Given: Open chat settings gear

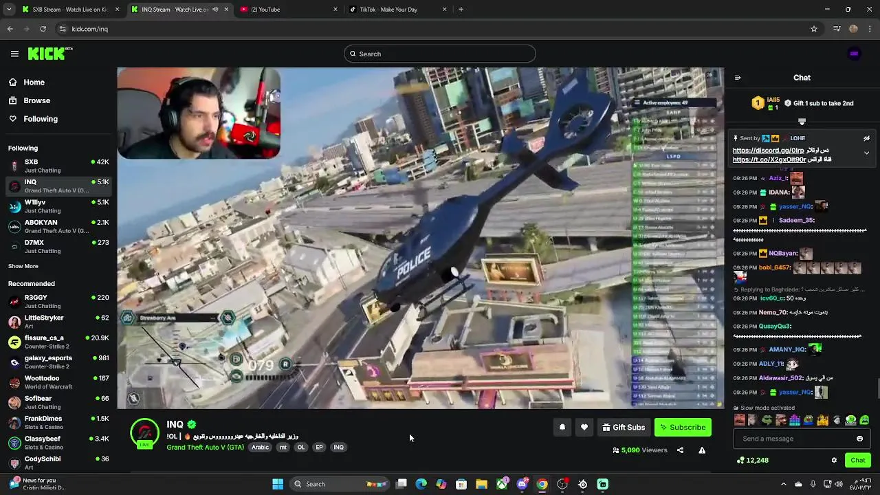Looking at the screenshot, I should click(x=834, y=460).
